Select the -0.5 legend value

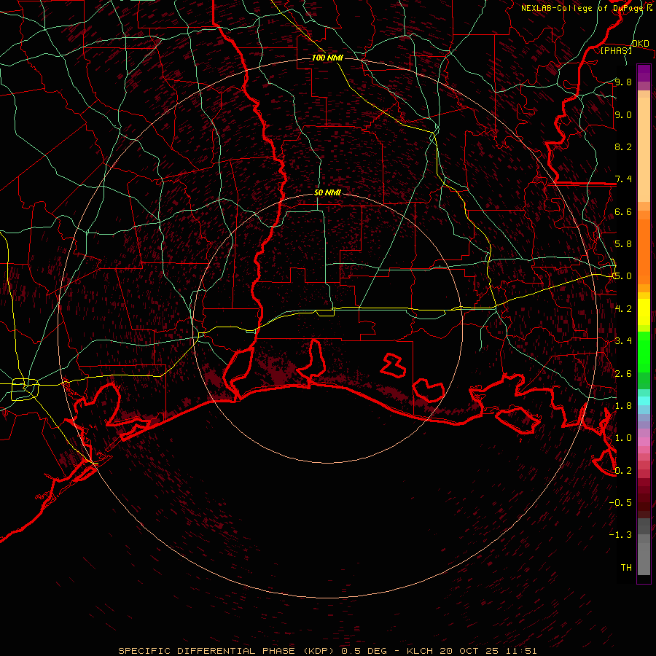[620, 503]
